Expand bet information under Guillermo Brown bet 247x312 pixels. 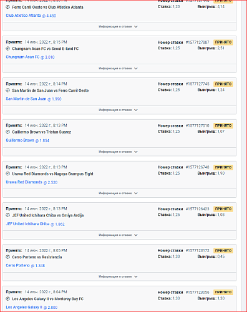[x=120, y=152]
